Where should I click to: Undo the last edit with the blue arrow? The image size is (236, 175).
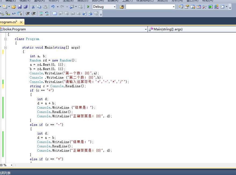[53, 7]
